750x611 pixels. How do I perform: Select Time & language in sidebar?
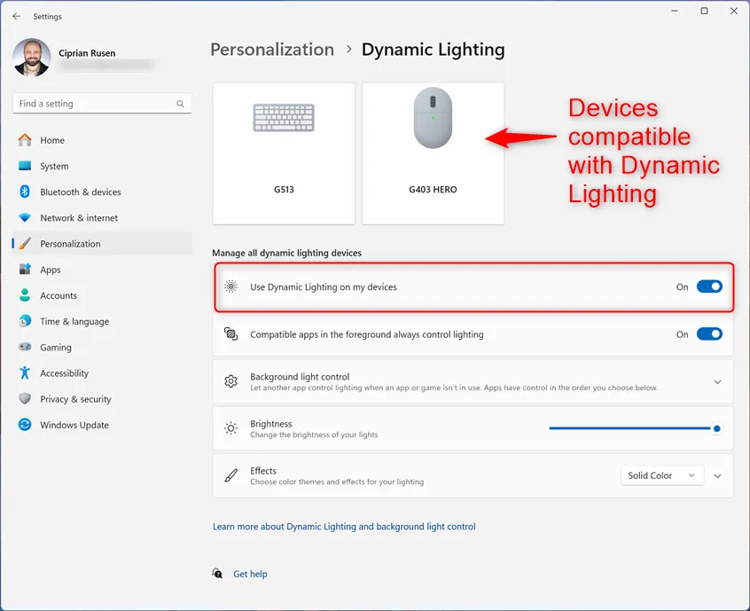[74, 322]
